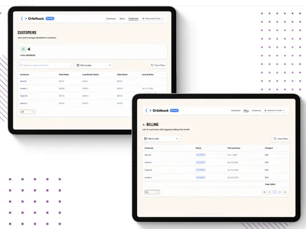Screen dimensions: 306x229
Task: Open the Filter by date dropdown on the Billing page
Action: click(161, 139)
